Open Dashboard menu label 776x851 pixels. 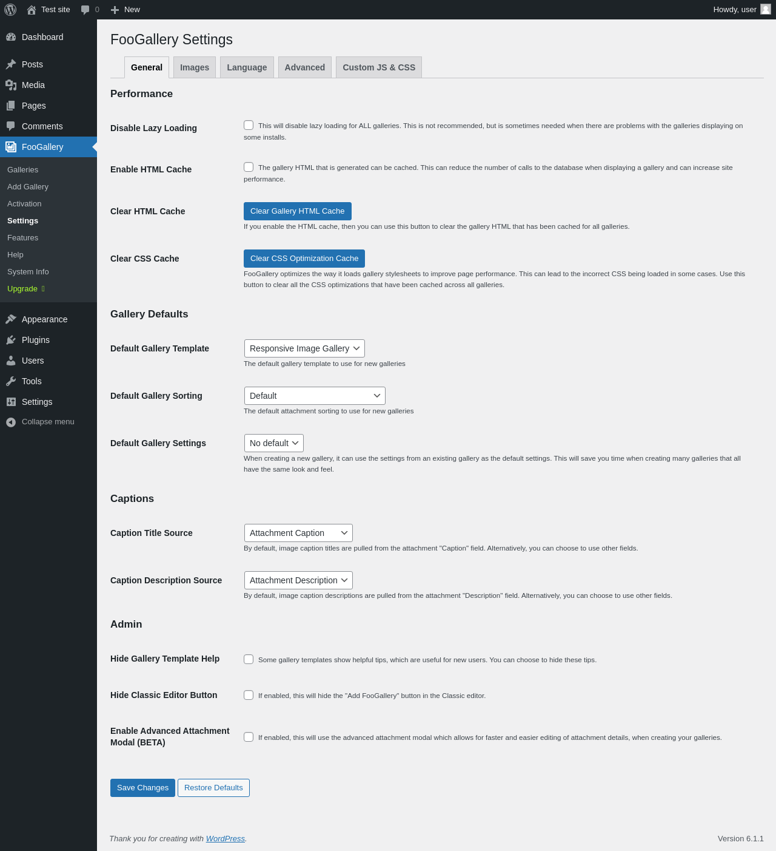point(42,37)
